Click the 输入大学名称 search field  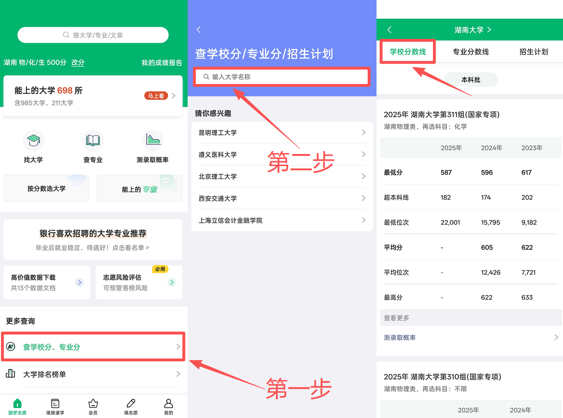pos(282,77)
